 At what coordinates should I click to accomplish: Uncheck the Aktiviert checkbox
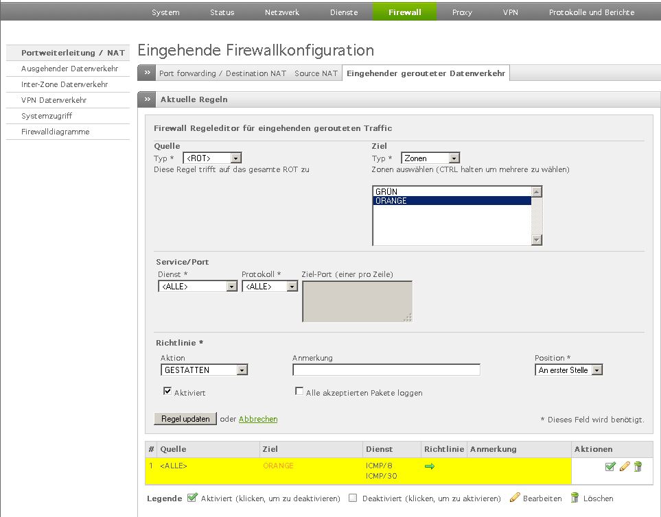click(x=167, y=392)
